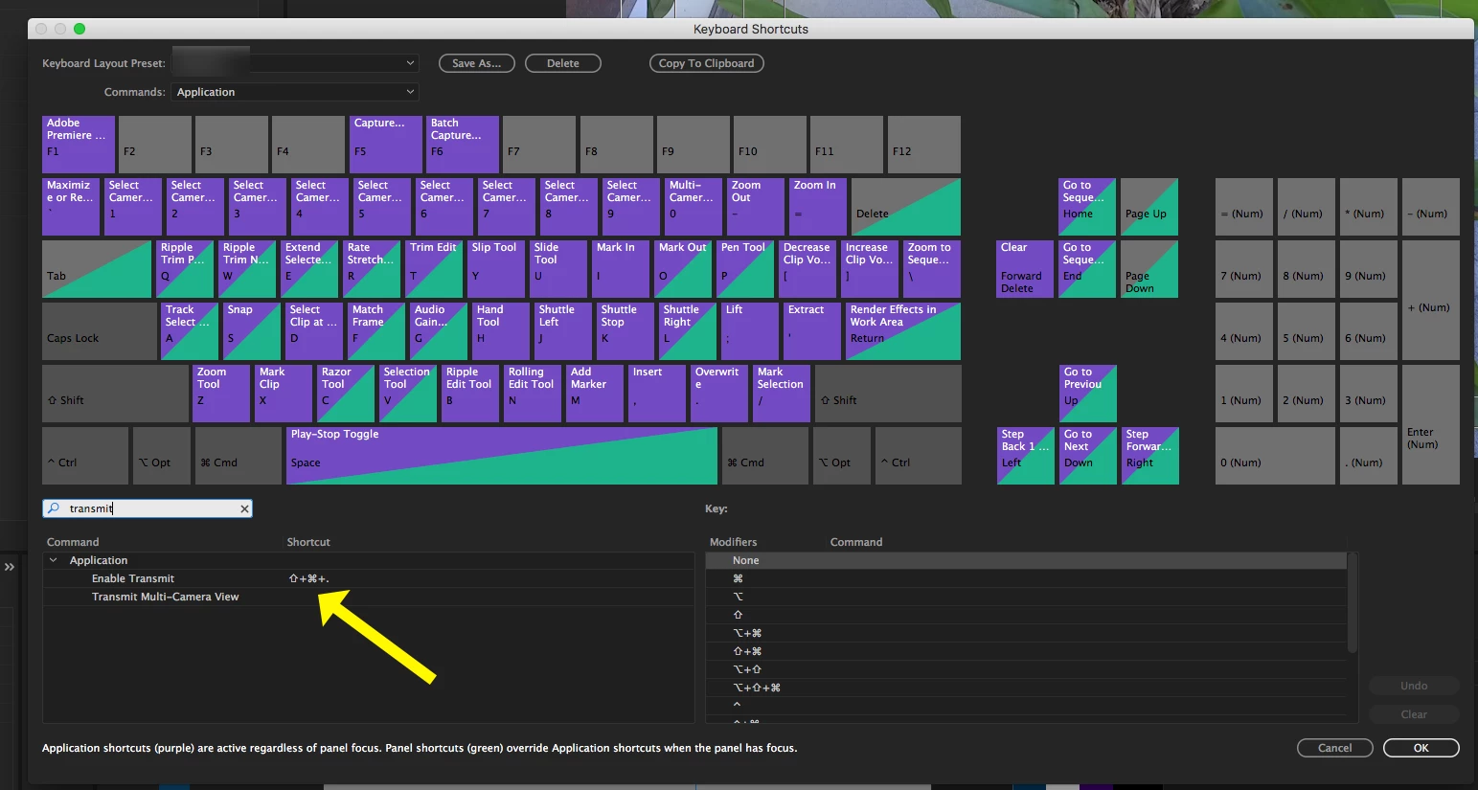Image resolution: width=1478 pixels, height=790 pixels.
Task: Click the Forward Delete Clear key
Action: click(x=1025, y=268)
